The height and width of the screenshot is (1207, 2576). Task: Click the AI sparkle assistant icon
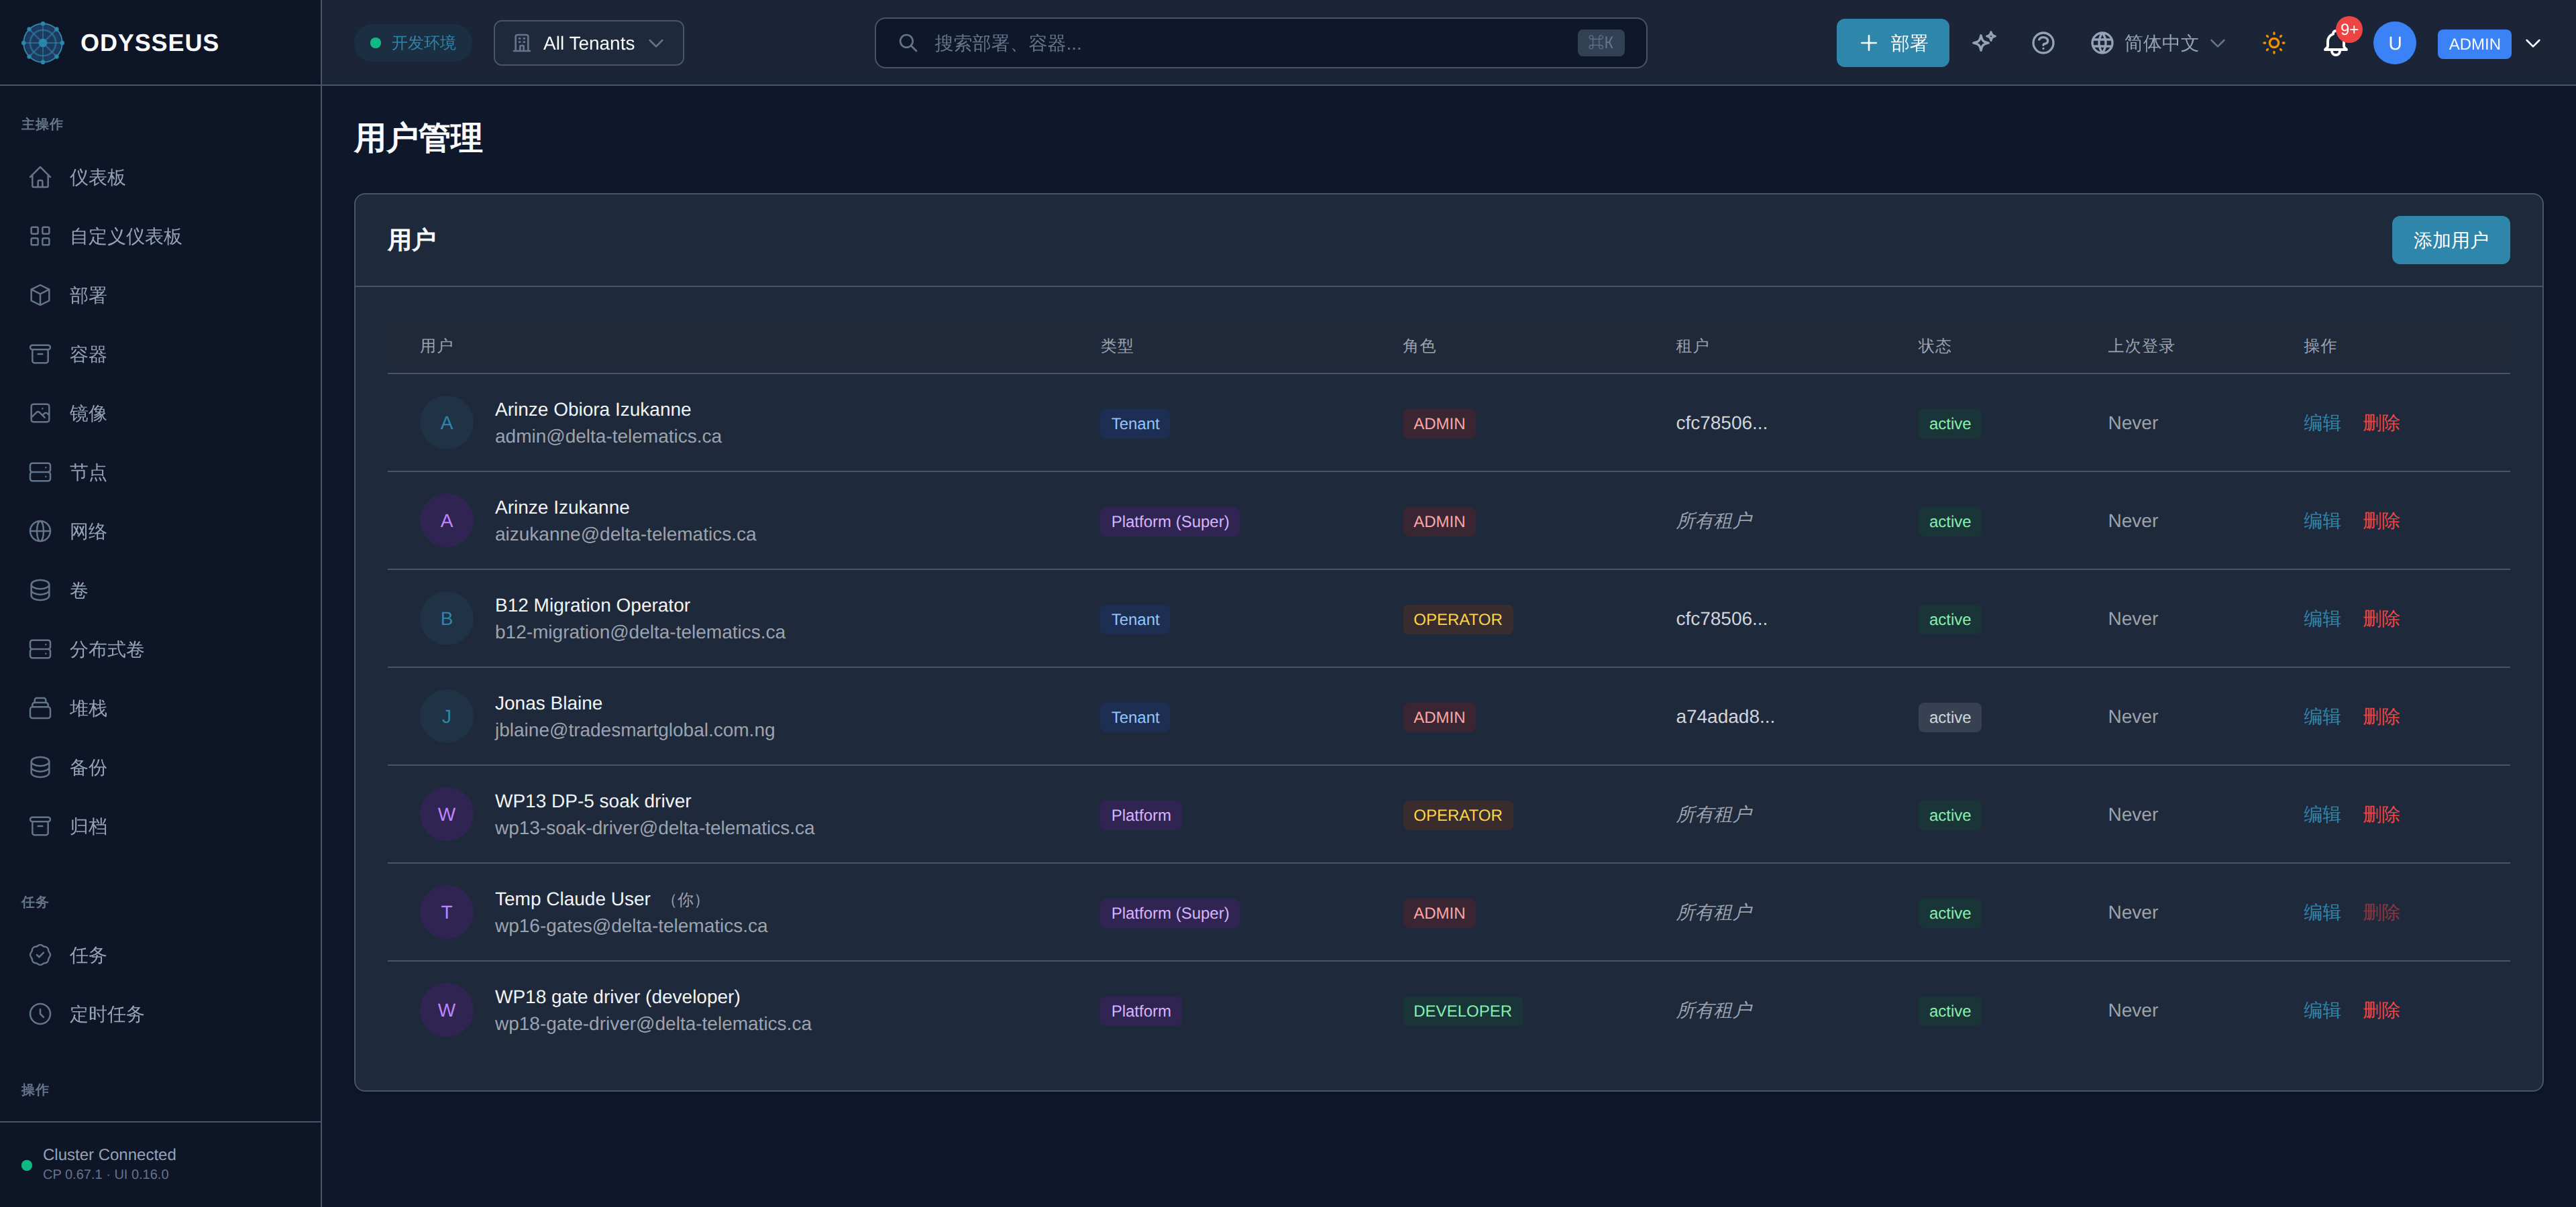tap(1984, 43)
